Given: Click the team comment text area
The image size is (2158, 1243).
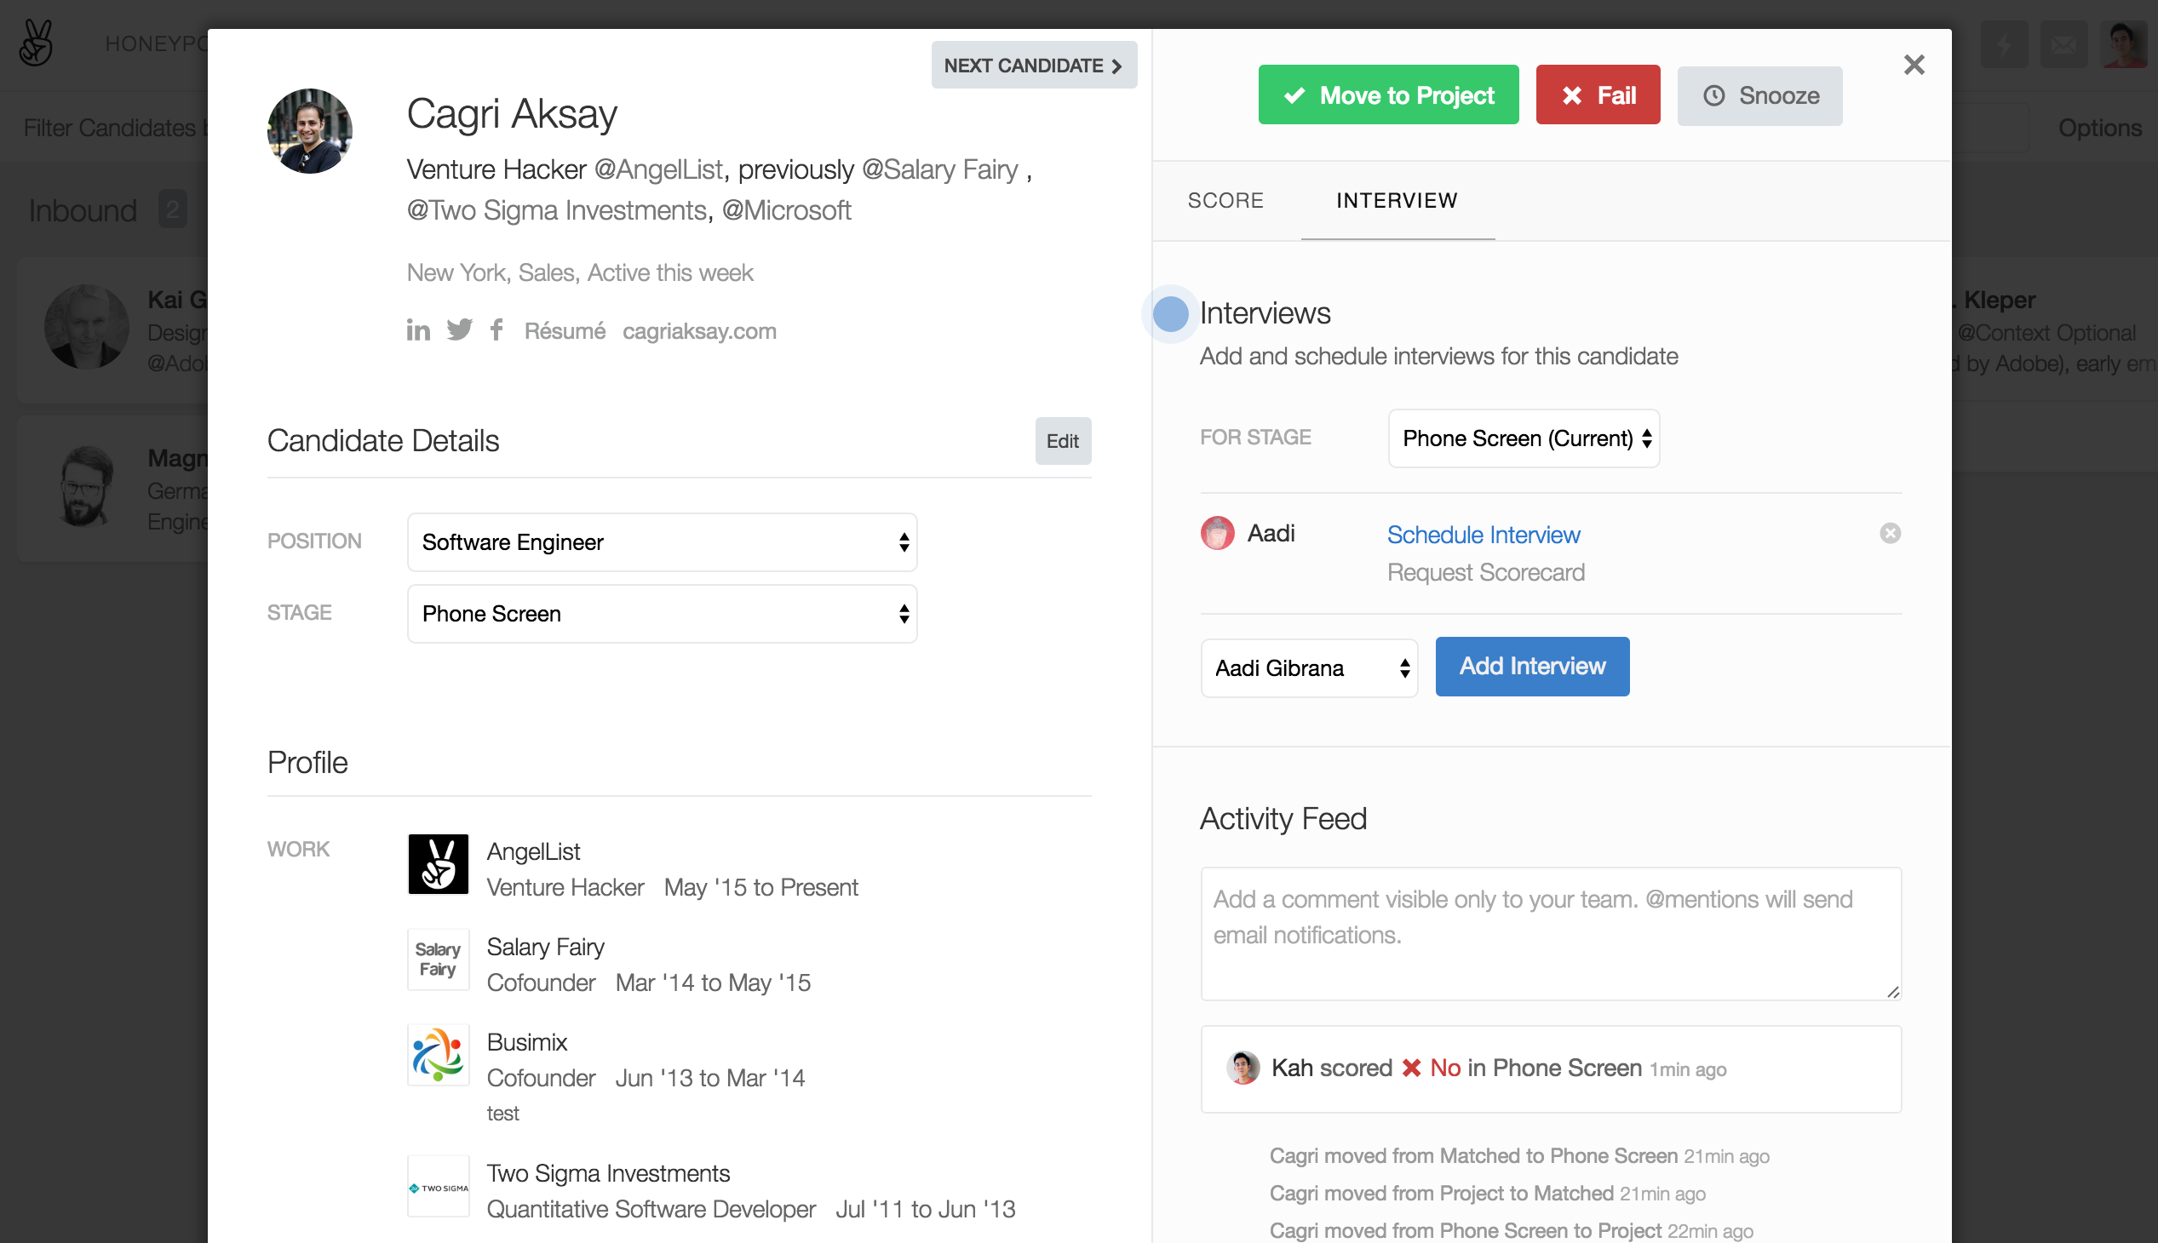Looking at the screenshot, I should tap(1550, 934).
